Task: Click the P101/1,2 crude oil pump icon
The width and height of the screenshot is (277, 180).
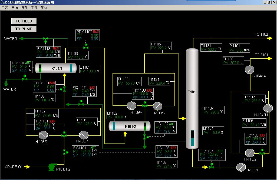Action: [x=51, y=167]
